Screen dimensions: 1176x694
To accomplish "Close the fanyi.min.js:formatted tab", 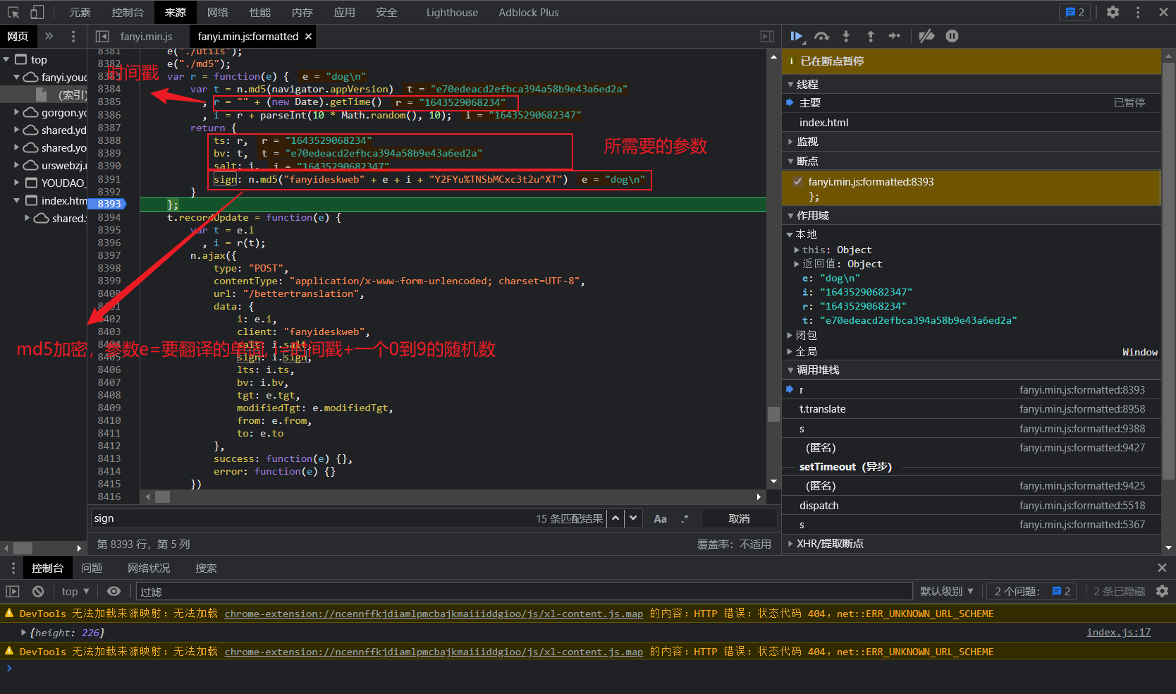I will click(x=308, y=36).
